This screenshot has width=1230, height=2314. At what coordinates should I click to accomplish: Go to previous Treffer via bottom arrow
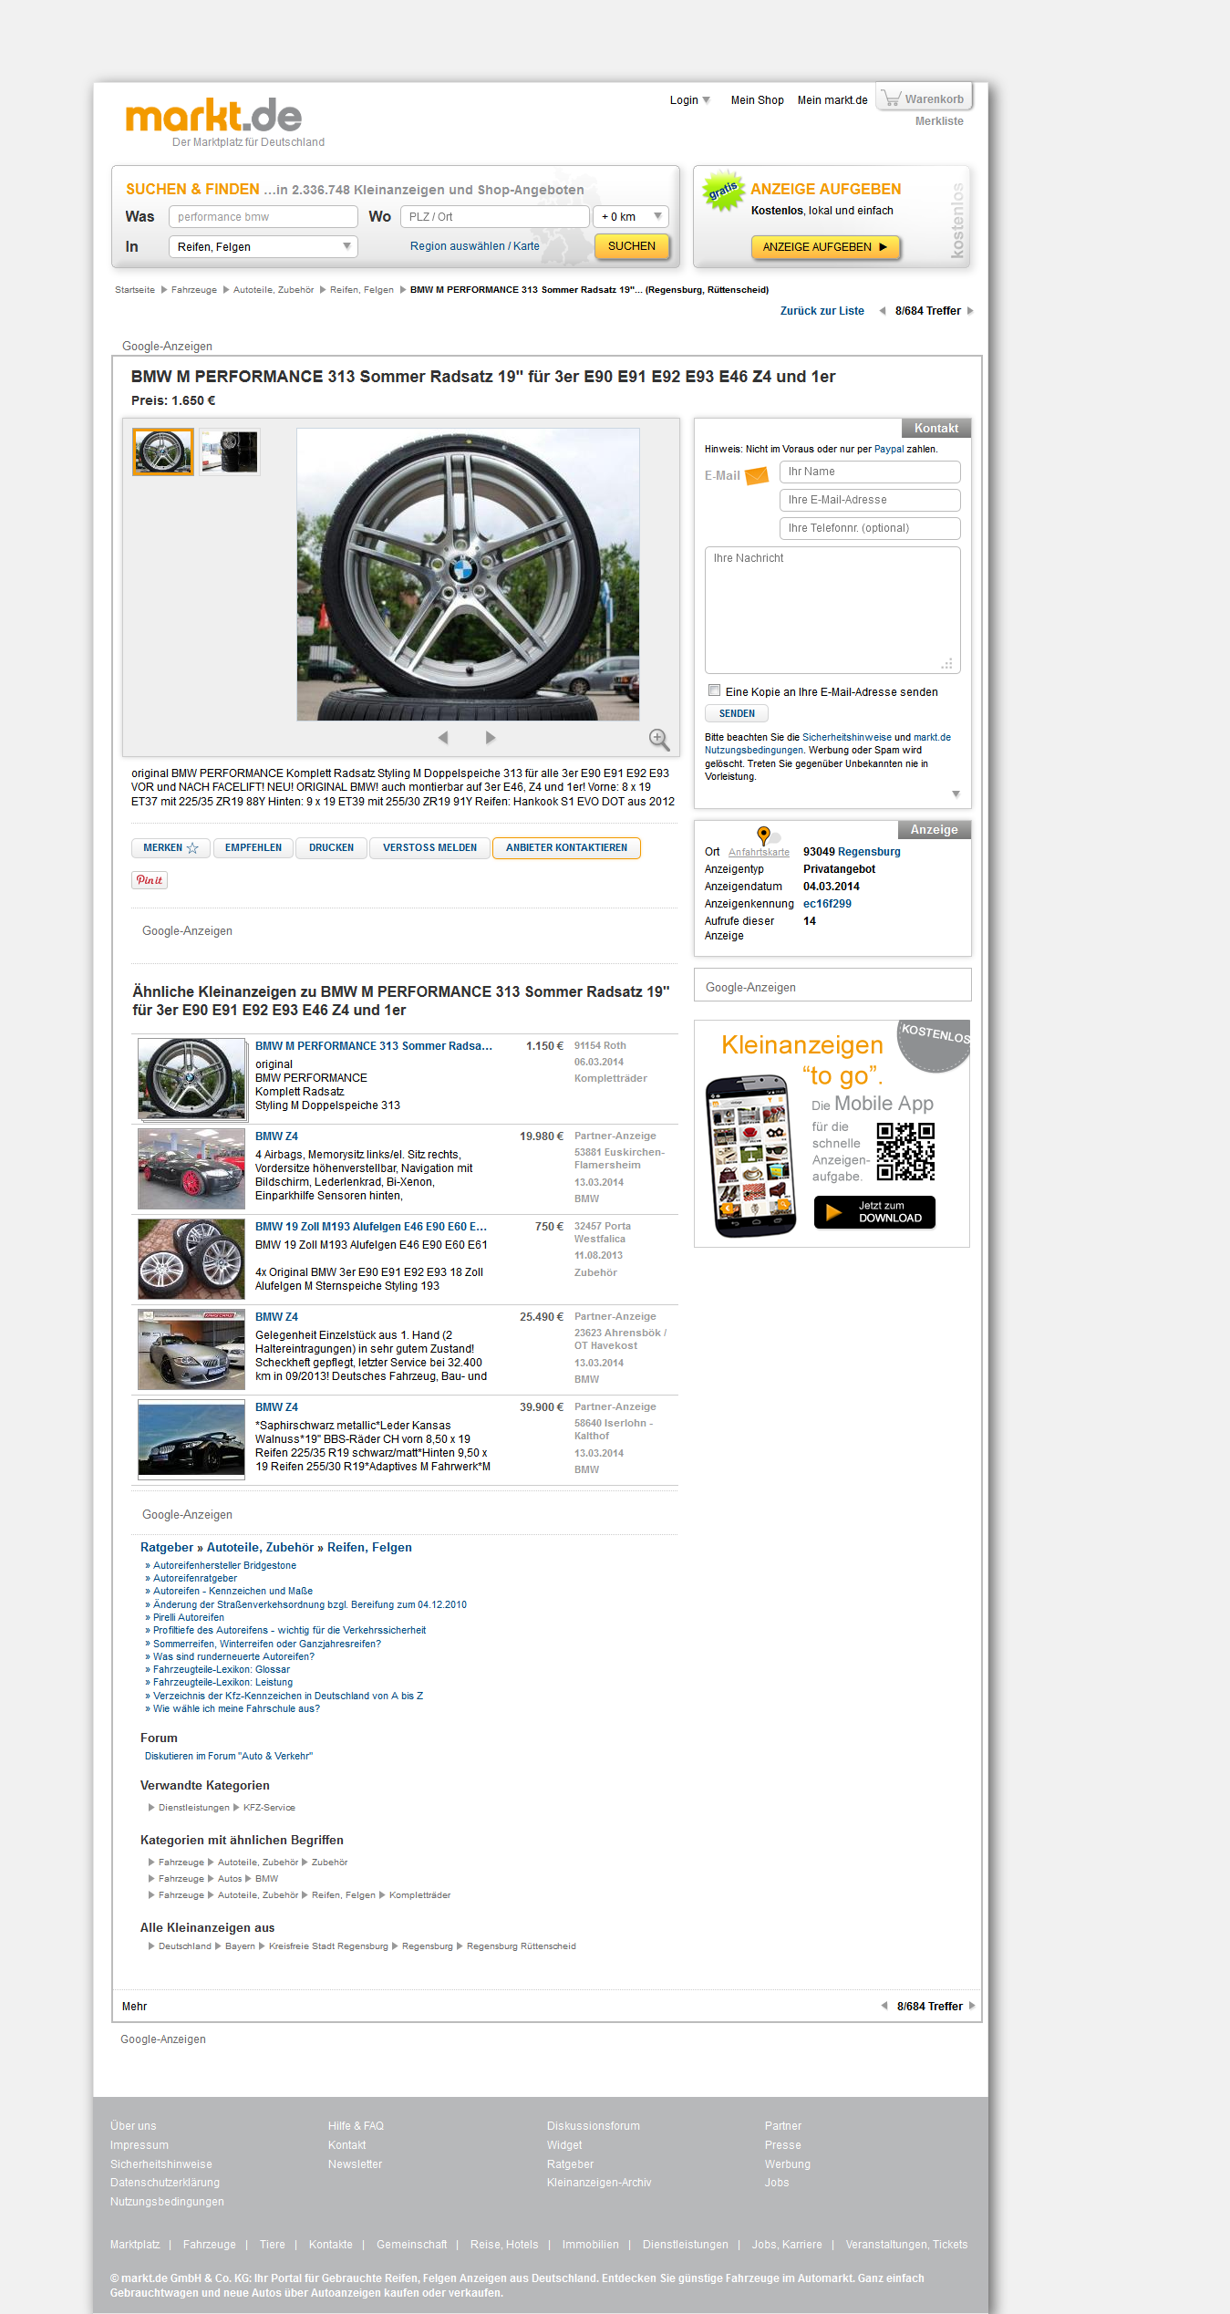[x=884, y=2006]
